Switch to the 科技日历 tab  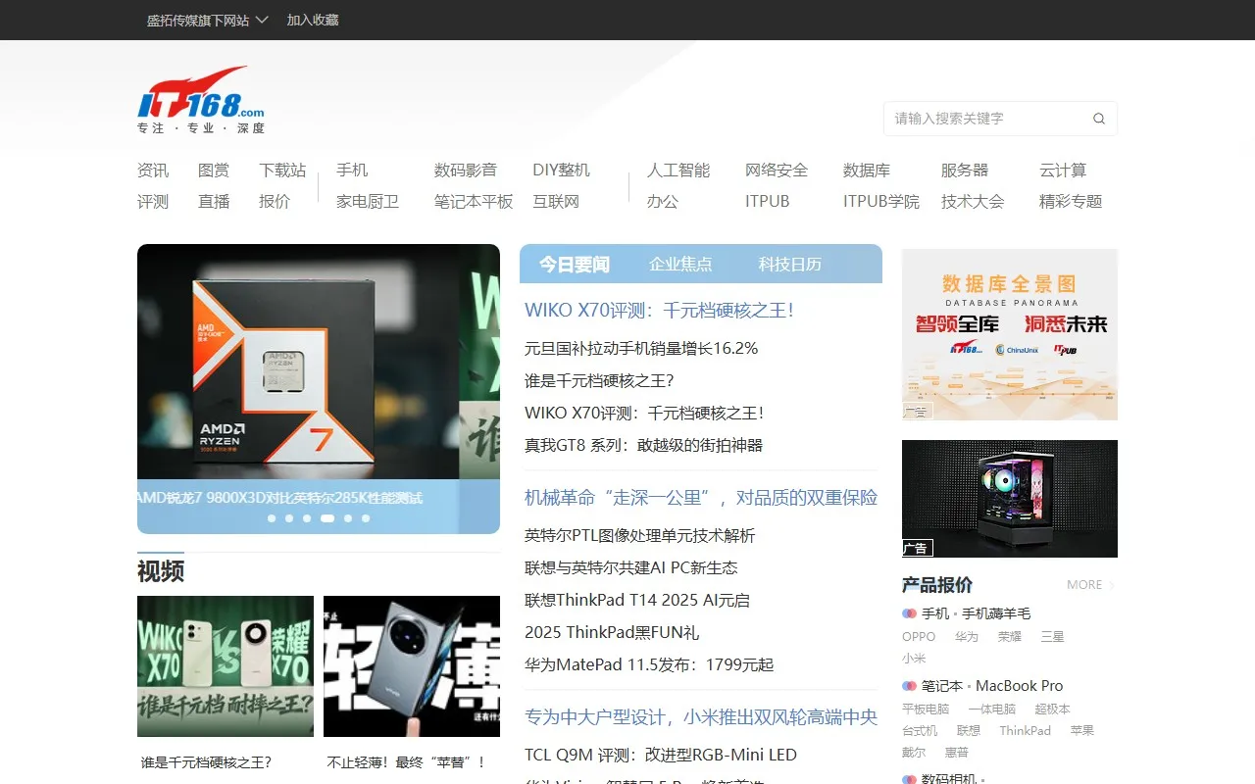point(789,264)
